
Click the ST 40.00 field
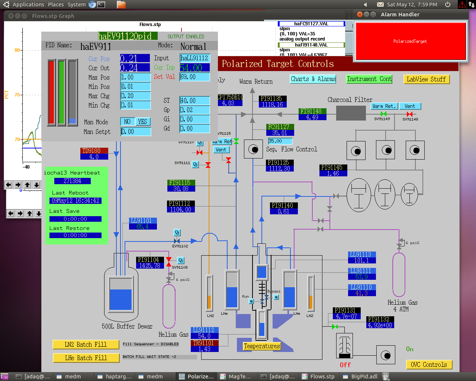(x=195, y=100)
